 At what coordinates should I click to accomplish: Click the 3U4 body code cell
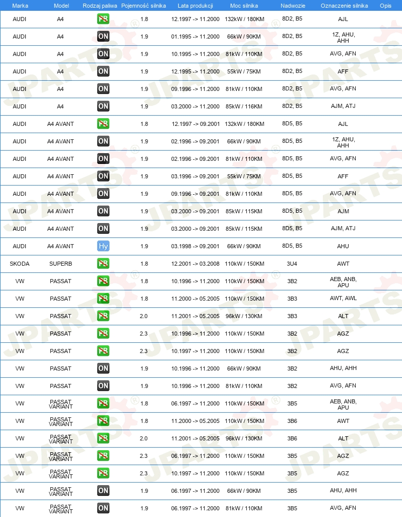[292, 264]
